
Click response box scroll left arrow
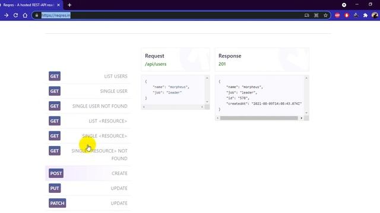pyautogui.click(x=218, y=118)
